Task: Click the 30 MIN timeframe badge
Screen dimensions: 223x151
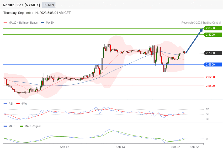Action: pyautogui.click(x=49, y=5)
